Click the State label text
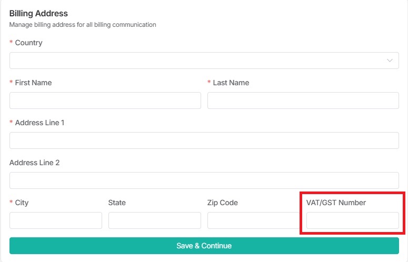The height and width of the screenshot is (262, 408). pos(117,203)
